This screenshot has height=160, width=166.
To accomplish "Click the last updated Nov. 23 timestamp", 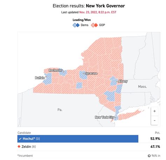I will click(98, 12).
